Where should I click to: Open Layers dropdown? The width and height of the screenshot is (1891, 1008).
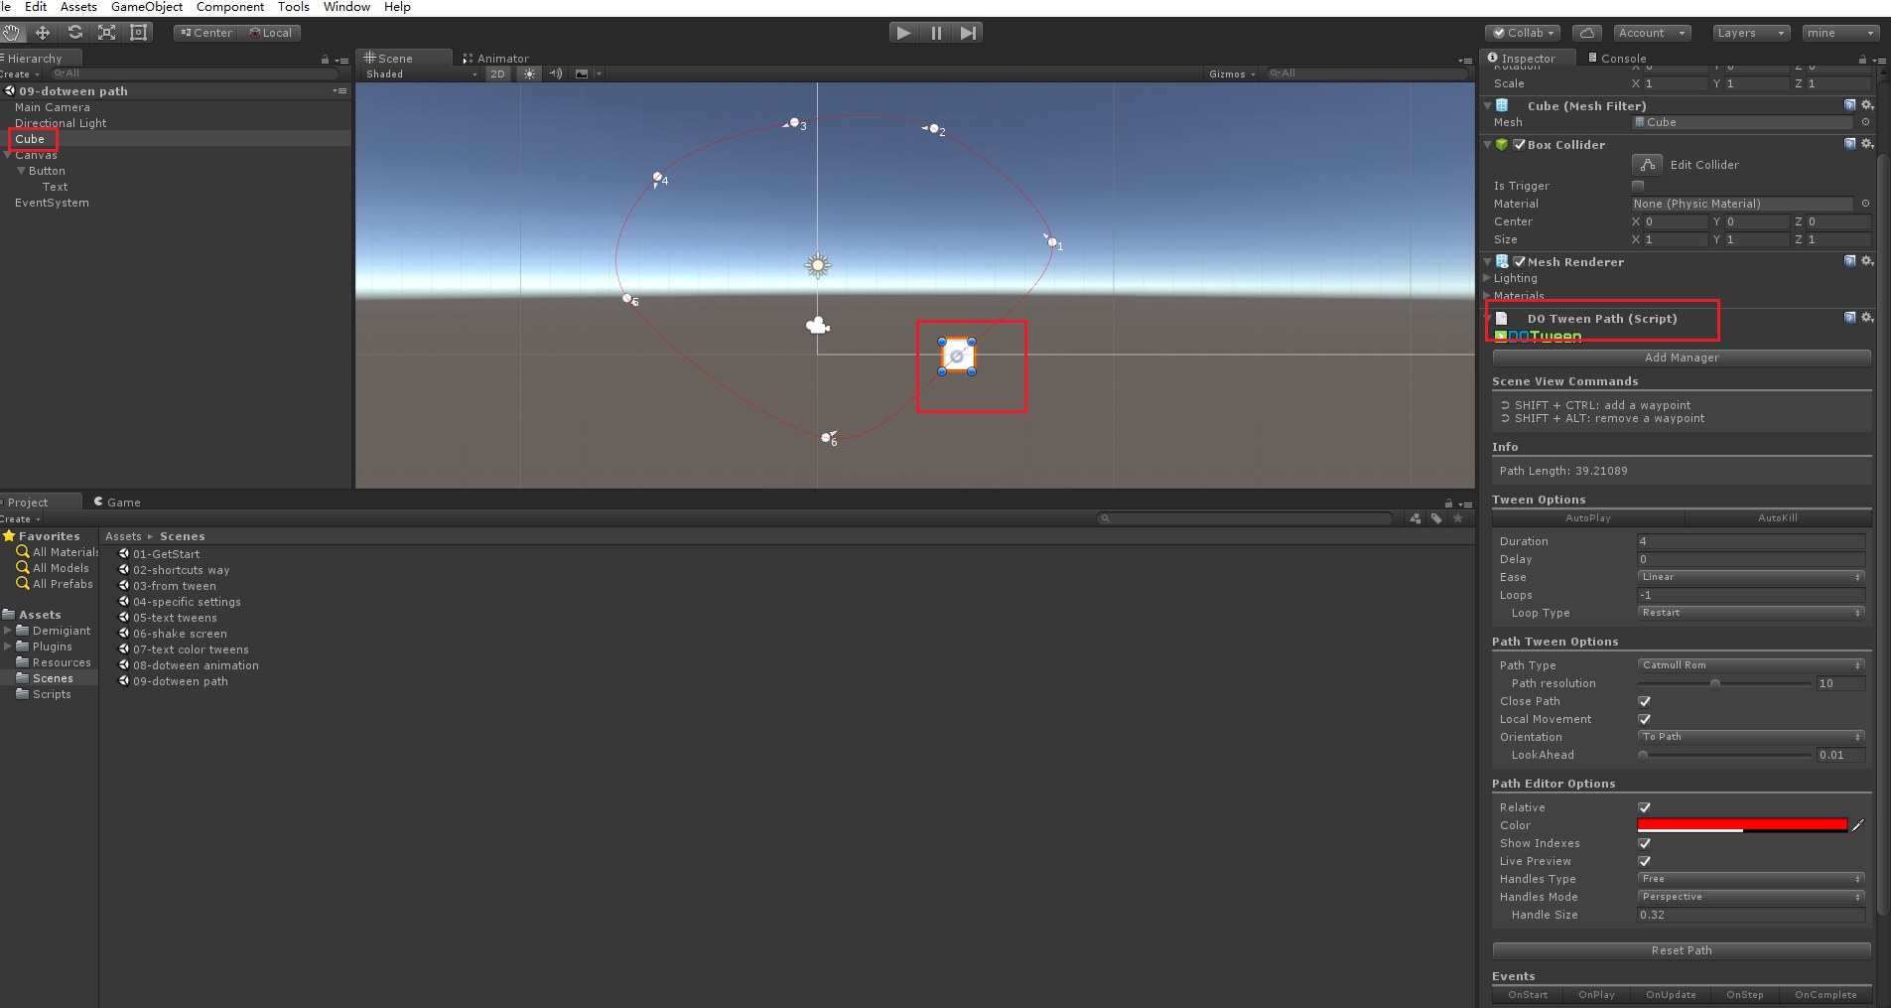tap(1751, 33)
